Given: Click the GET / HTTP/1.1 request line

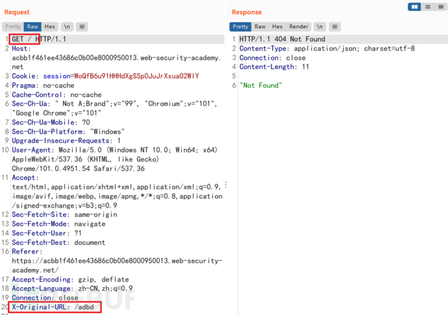Looking at the screenshot, I should point(39,39).
